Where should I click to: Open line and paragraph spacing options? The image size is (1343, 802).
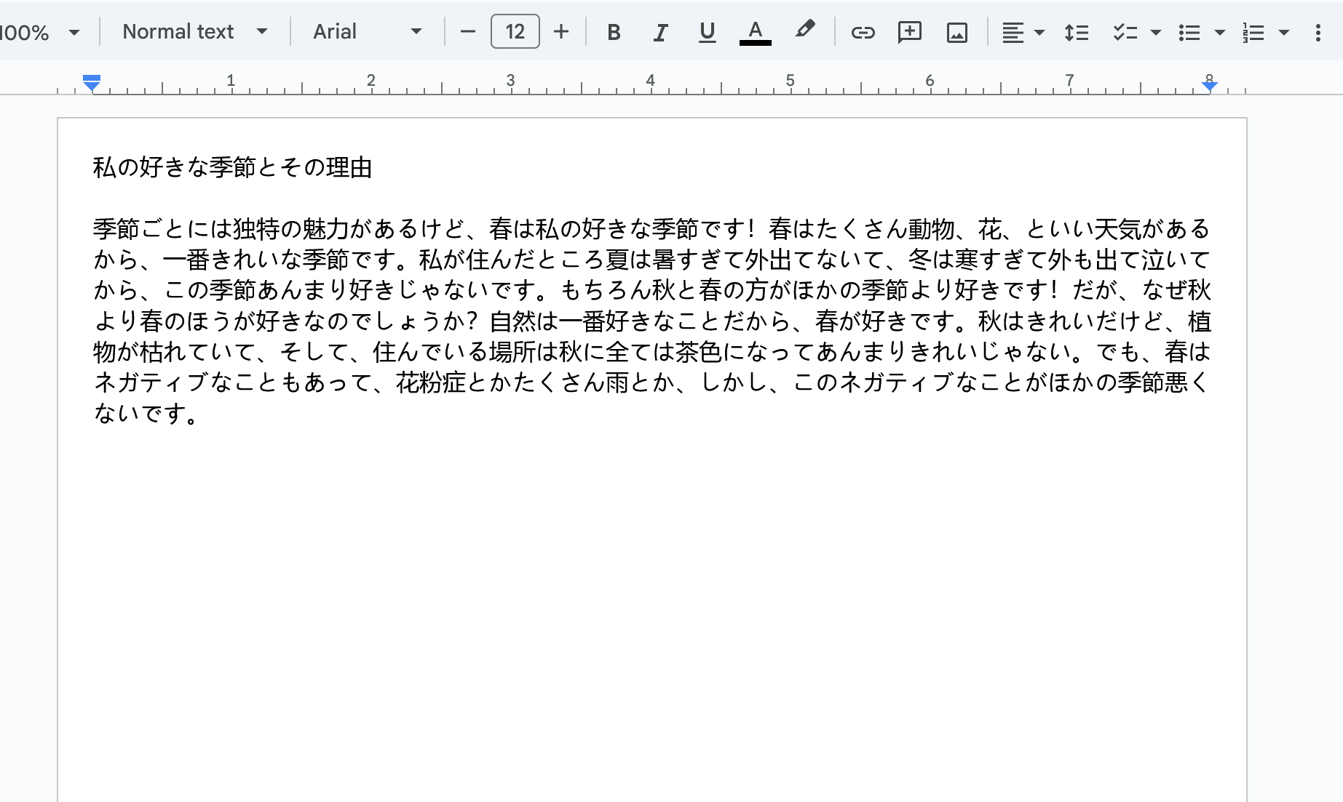click(1076, 32)
